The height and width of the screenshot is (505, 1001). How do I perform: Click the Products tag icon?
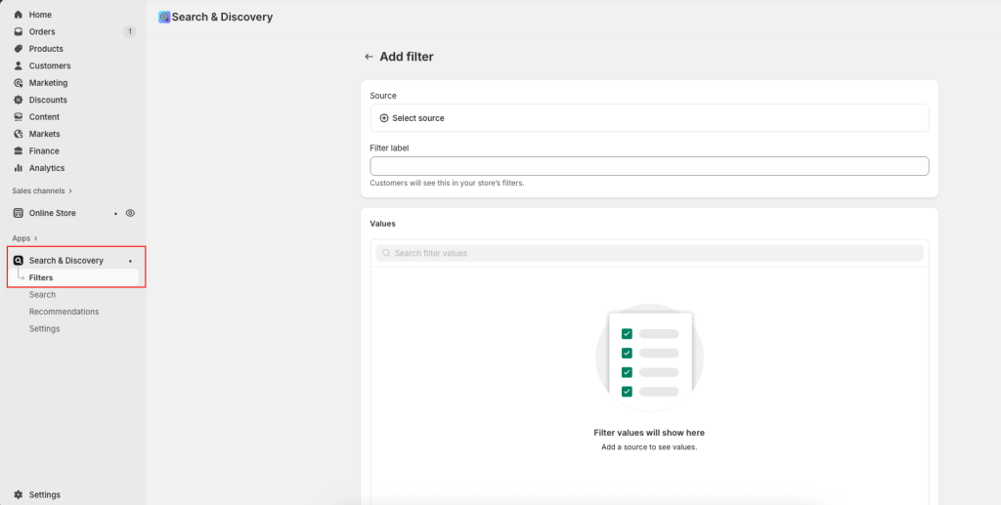[18, 49]
